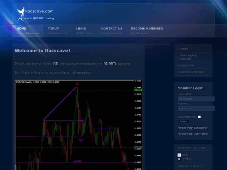Open Forex Factory Calender sidebar link
The height and width of the screenshot is (170, 227).
point(188,57)
